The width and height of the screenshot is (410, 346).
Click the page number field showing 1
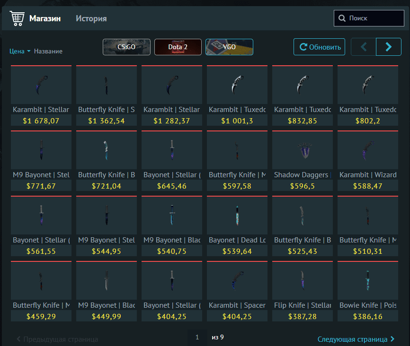197,337
